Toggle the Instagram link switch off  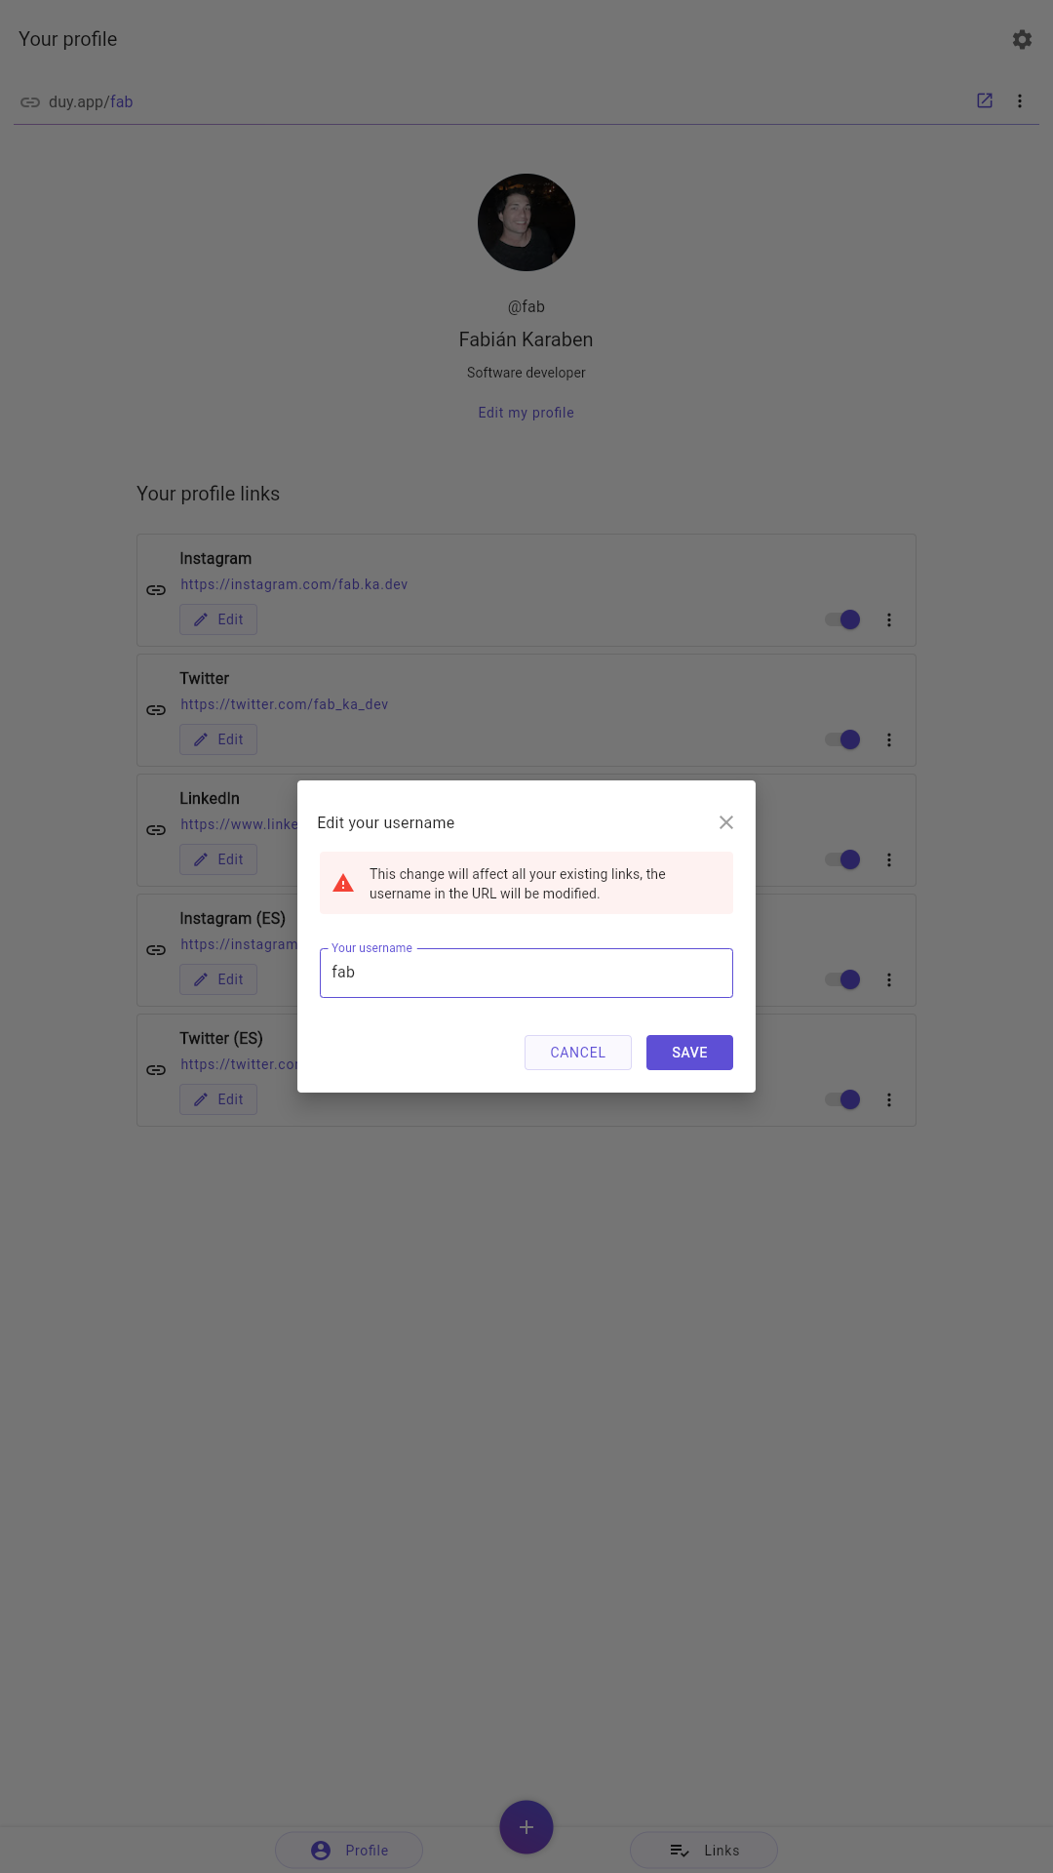[842, 619]
